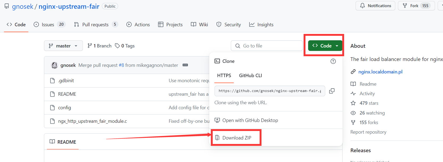View the 0 Tags link
443x162 pixels.
pyautogui.click(x=125, y=46)
